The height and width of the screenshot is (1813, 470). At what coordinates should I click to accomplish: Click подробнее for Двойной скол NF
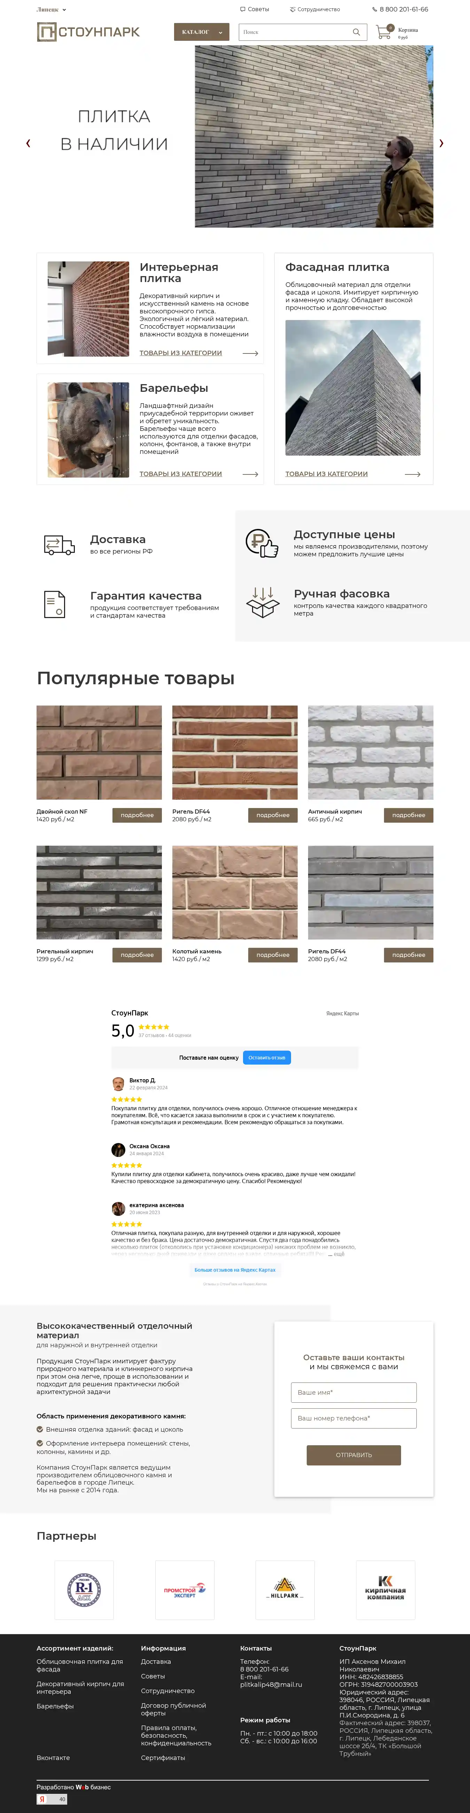137,815
